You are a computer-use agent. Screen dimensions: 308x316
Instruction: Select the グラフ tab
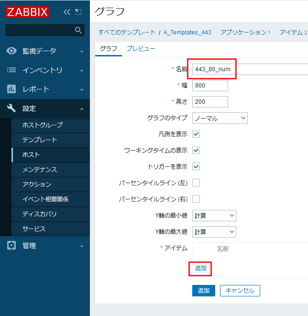tap(109, 49)
